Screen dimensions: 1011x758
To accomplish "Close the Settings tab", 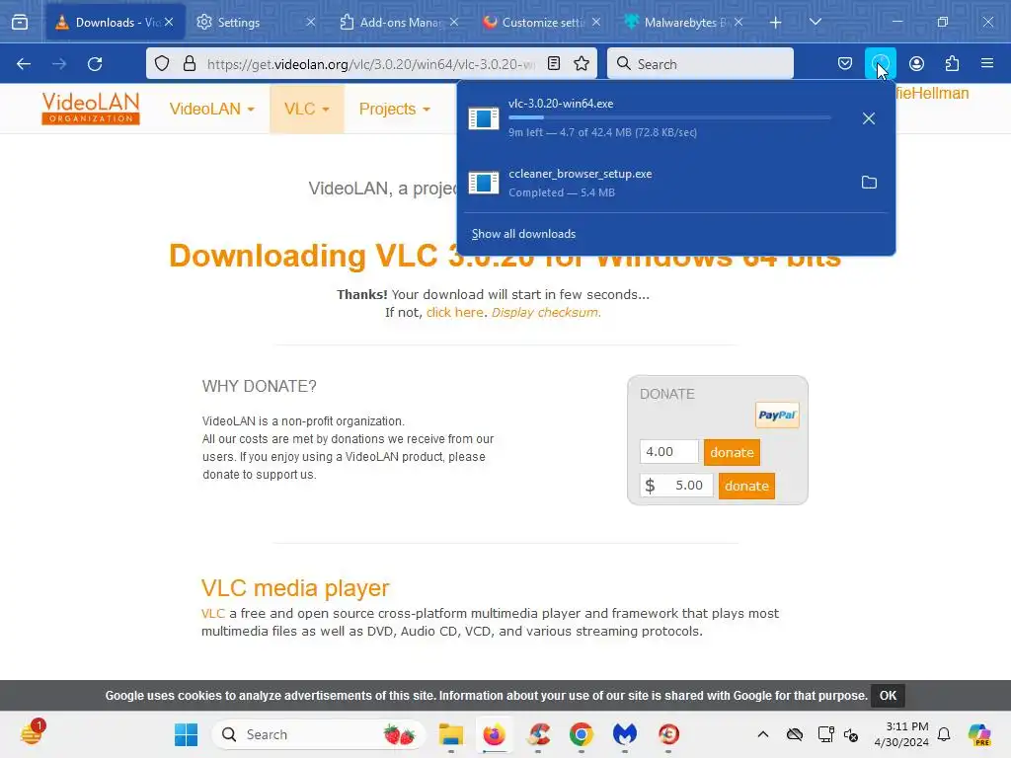I will point(311,22).
